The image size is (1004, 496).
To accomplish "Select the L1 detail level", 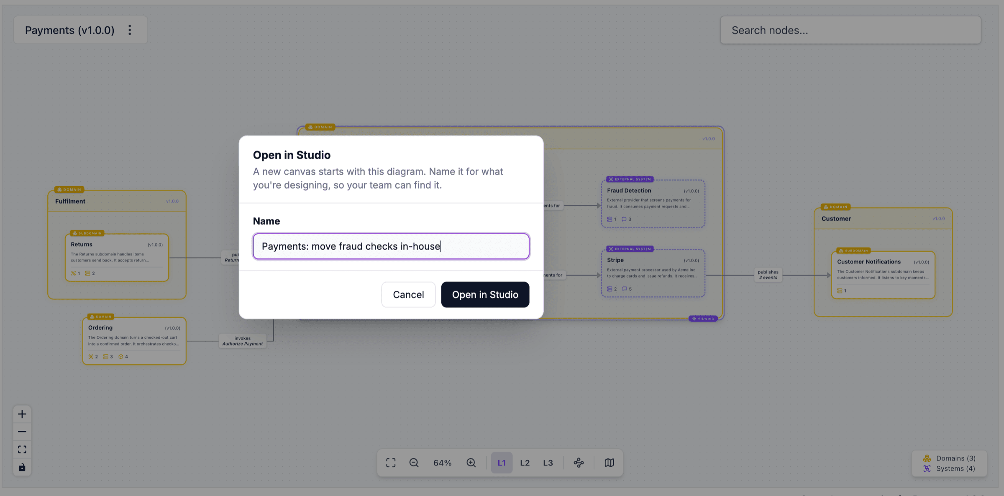I will (502, 463).
